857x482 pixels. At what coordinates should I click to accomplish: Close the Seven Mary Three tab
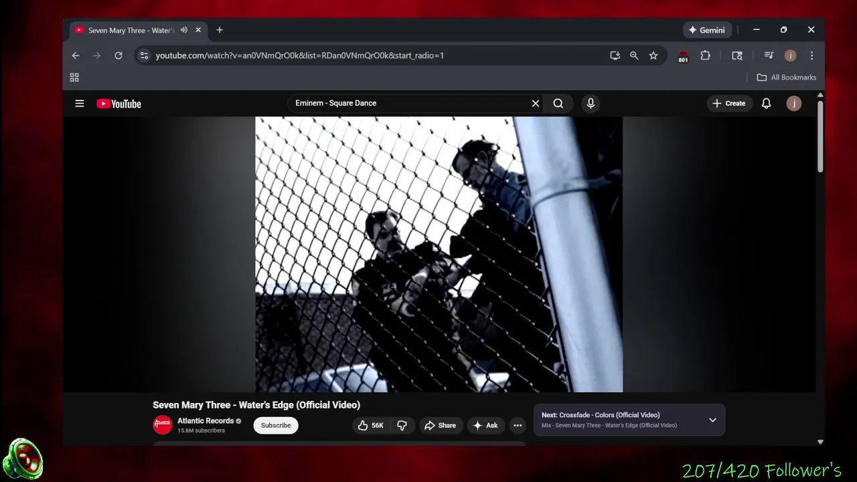198,30
